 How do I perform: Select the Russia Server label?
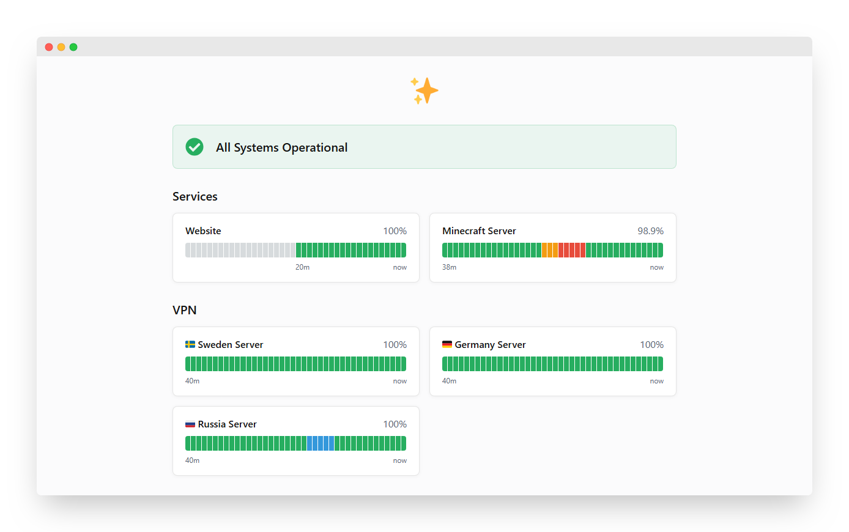[x=227, y=424]
